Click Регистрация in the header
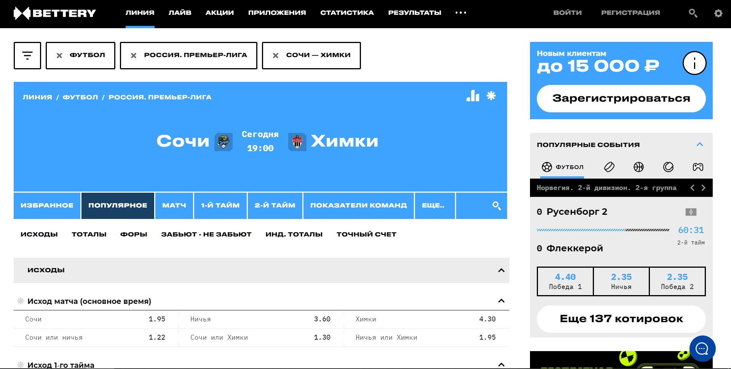This screenshot has width=731, height=369. [x=630, y=13]
